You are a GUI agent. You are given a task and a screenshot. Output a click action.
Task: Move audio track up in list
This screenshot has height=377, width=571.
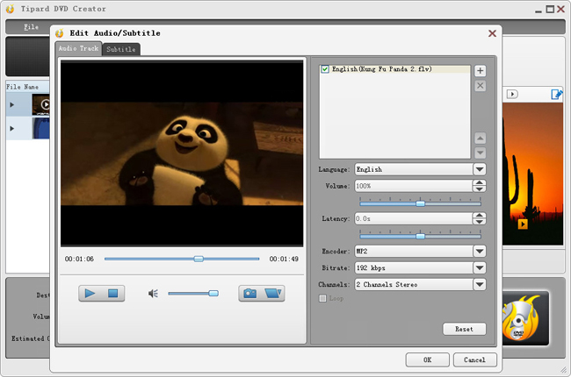tap(480, 139)
